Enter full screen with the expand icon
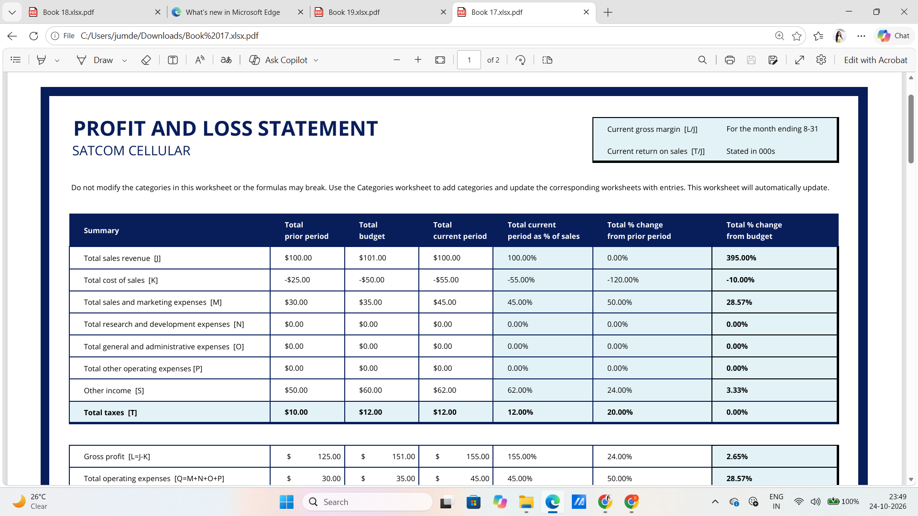 [799, 60]
